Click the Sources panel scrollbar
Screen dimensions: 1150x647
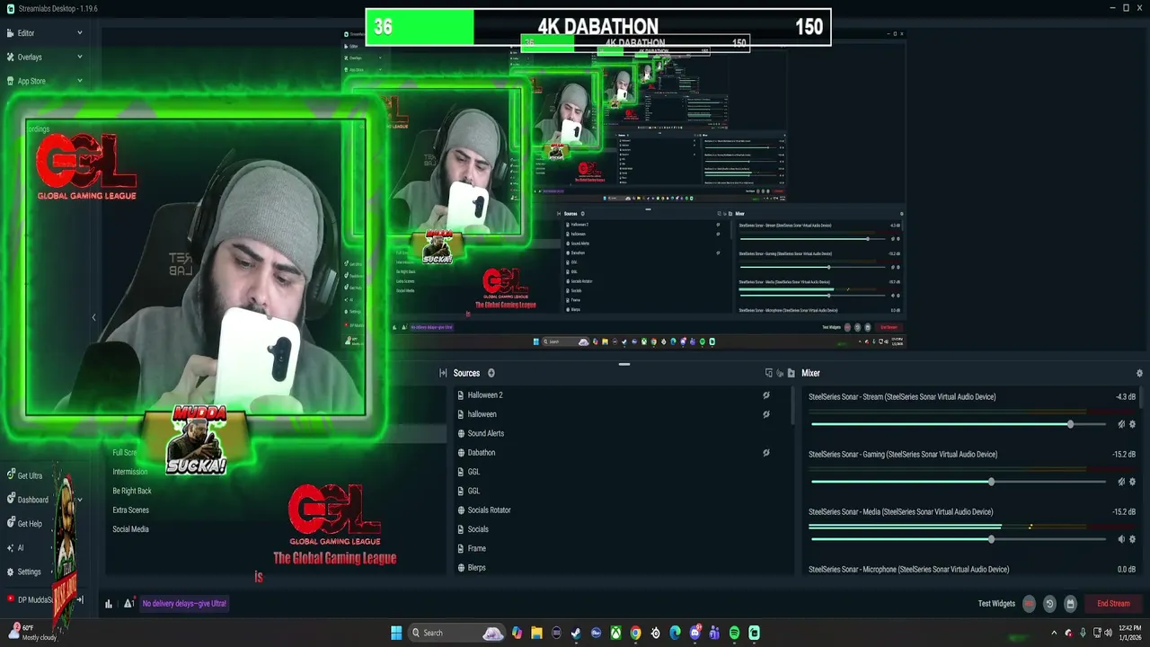pyautogui.click(x=792, y=406)
